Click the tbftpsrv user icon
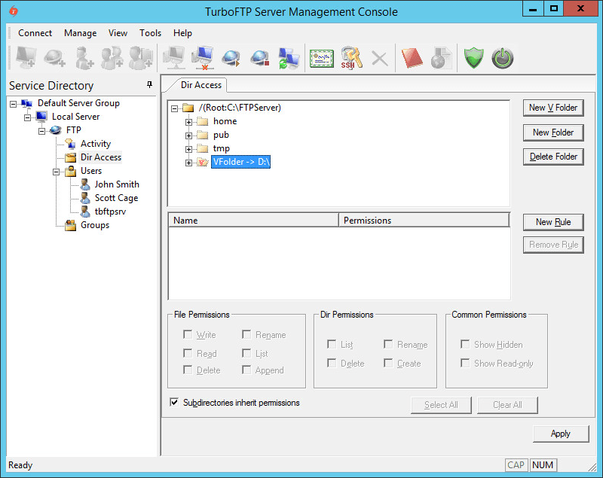Image resolution: width=603 pixels, height=478 pixels. click(x=85, y=212)
